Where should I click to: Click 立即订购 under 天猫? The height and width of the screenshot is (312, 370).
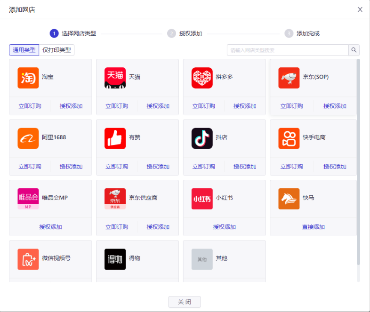point(117,106)
